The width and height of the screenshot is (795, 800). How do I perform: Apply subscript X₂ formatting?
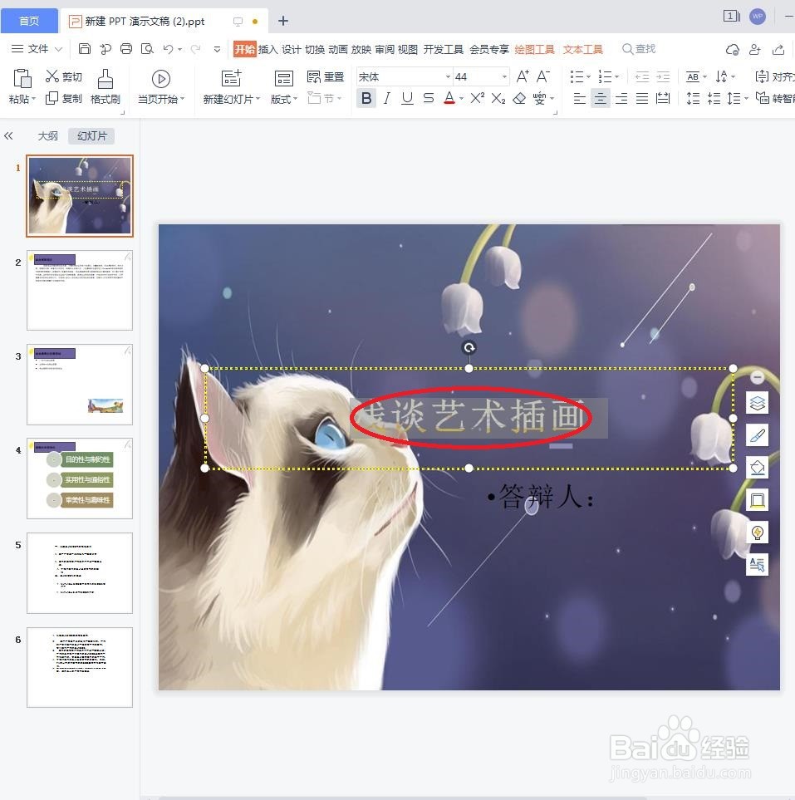click(498, 98)
